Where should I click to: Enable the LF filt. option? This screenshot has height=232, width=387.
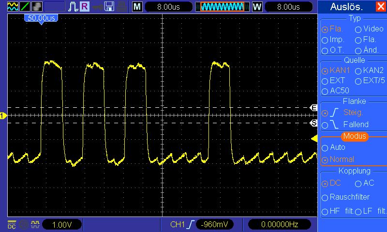pos(371,211)
